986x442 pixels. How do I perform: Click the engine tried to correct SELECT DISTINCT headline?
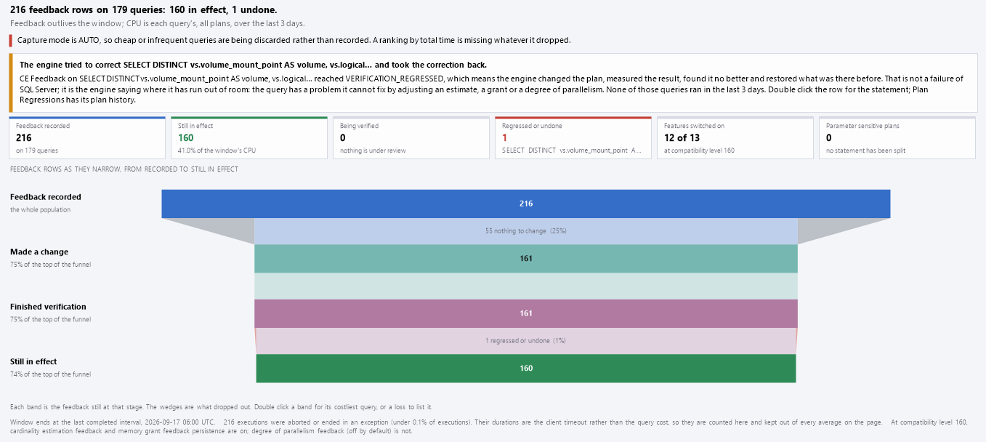[253, 65]
